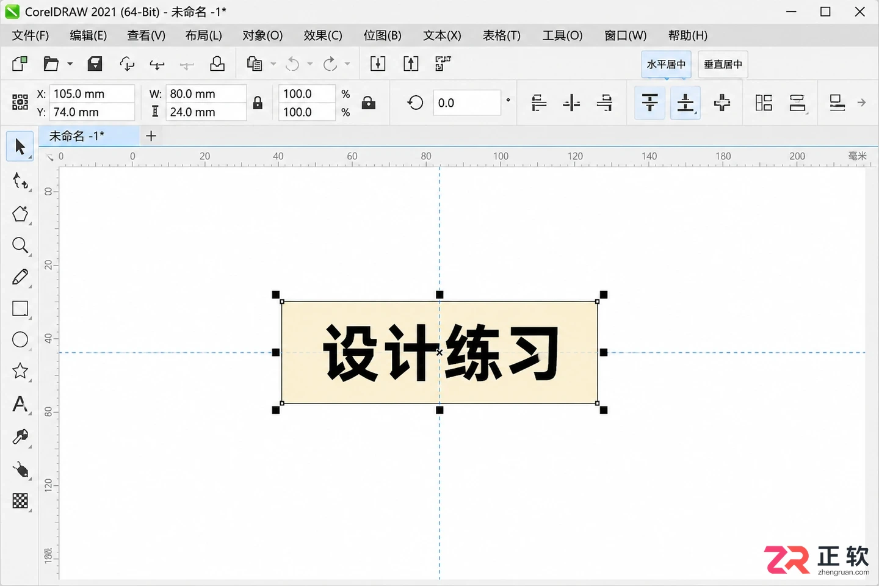Open the 效果(C) menu
This screenshot has height=586, width=879.
pyautogui.click(x=323, y=35)
